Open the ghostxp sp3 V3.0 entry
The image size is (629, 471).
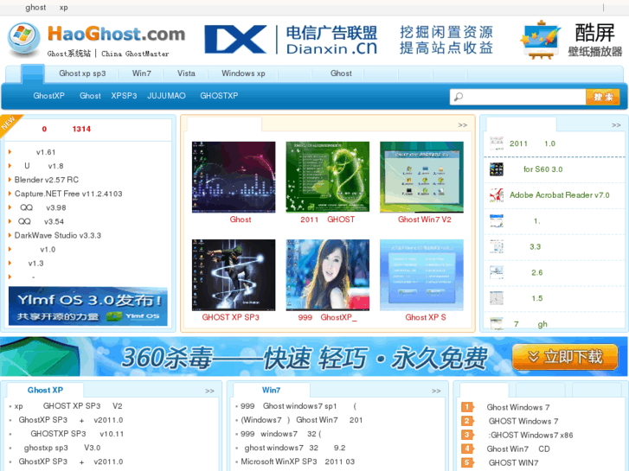62,448
